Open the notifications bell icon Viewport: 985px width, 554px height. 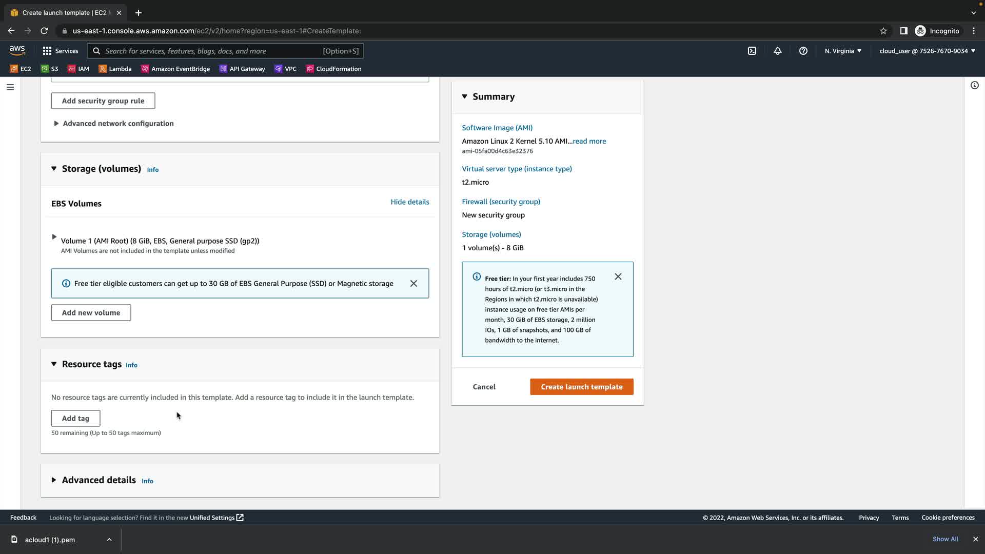coord(778,51)
